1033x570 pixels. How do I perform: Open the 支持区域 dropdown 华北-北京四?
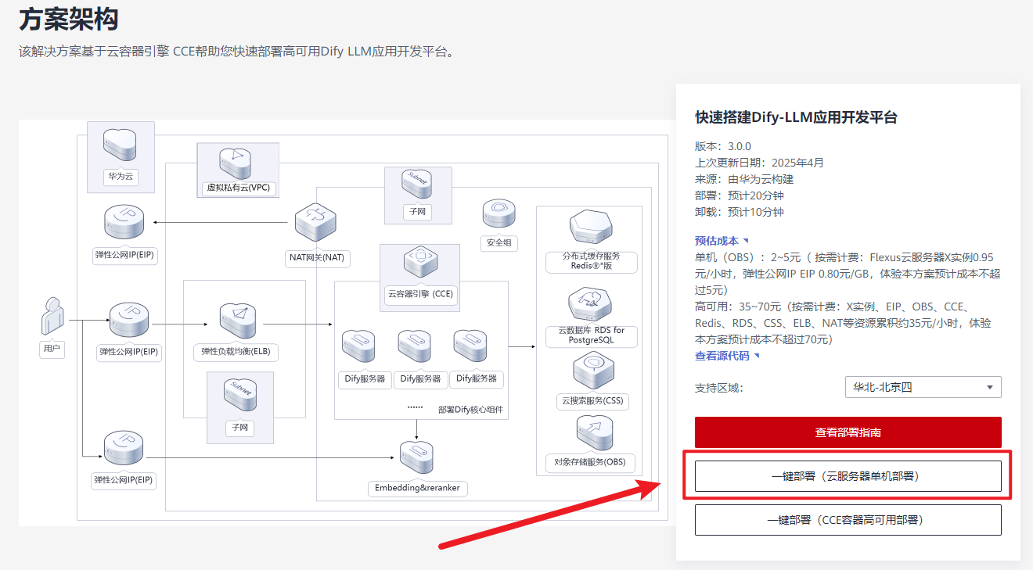(923, 387)
